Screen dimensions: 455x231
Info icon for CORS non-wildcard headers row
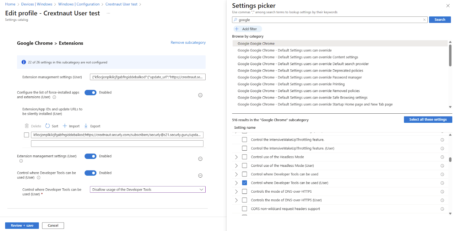click(442, 209)
